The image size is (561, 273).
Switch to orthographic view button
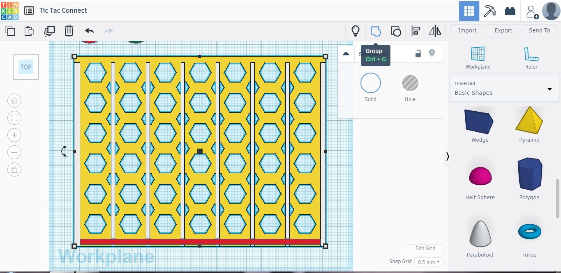tap(14, 170)
